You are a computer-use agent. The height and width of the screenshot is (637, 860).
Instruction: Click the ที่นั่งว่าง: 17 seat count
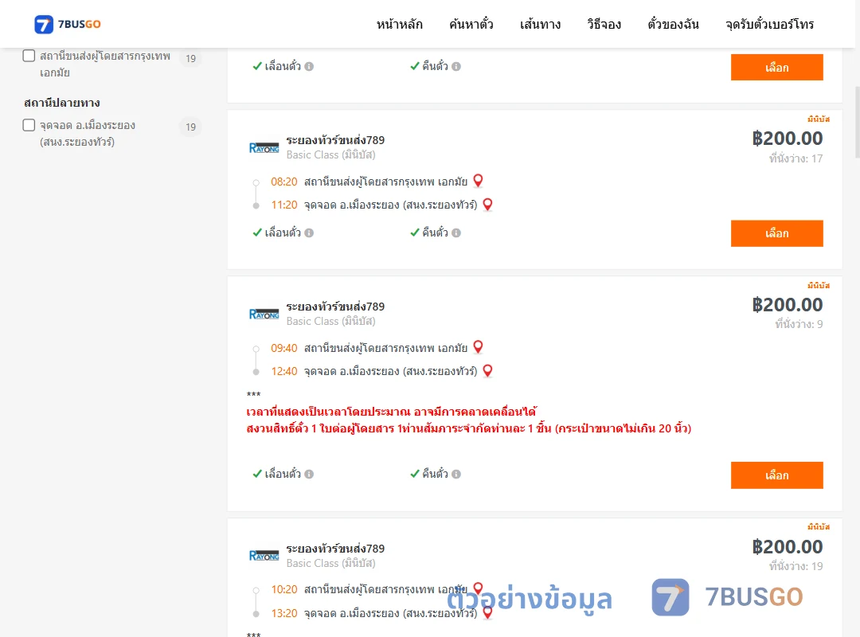795,158
